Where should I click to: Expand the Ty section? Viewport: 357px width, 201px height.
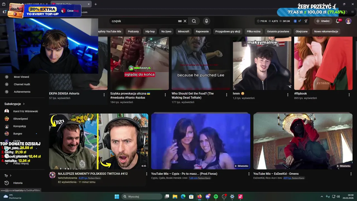[x=8, y=176]
